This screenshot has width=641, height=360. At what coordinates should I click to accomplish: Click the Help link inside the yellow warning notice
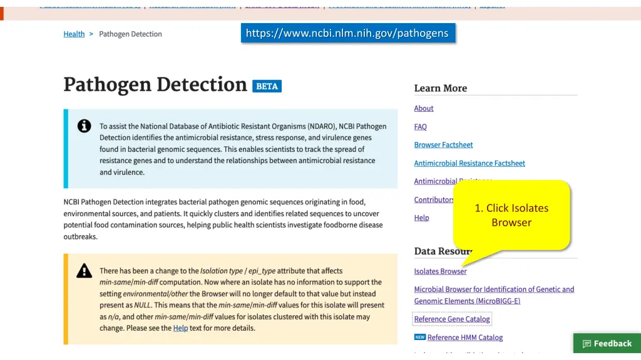[180, 327]
